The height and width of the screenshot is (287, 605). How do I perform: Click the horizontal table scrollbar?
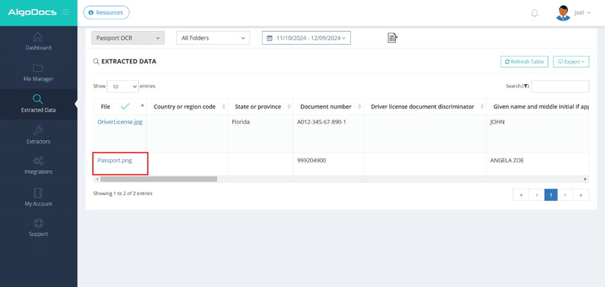tap(158, 179)
